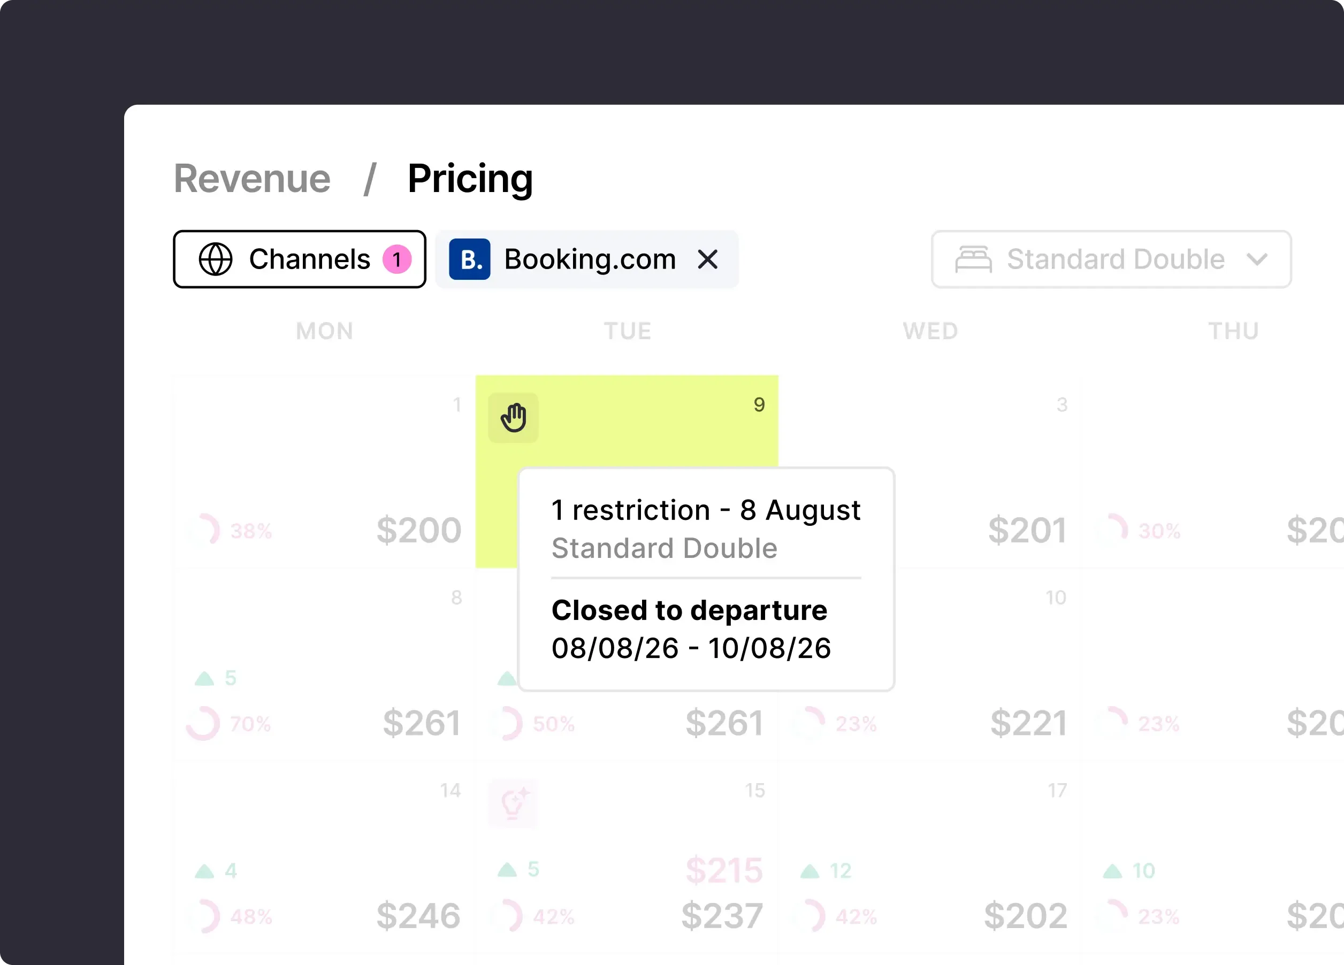Viewport: 1344px width, 965px height.
Task: Click the green up arrow next to 12
Action: tap(810, 871)
